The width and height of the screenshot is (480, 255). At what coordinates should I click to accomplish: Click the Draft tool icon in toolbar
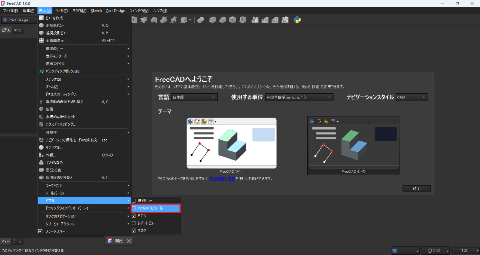click(x=233, y=20)
